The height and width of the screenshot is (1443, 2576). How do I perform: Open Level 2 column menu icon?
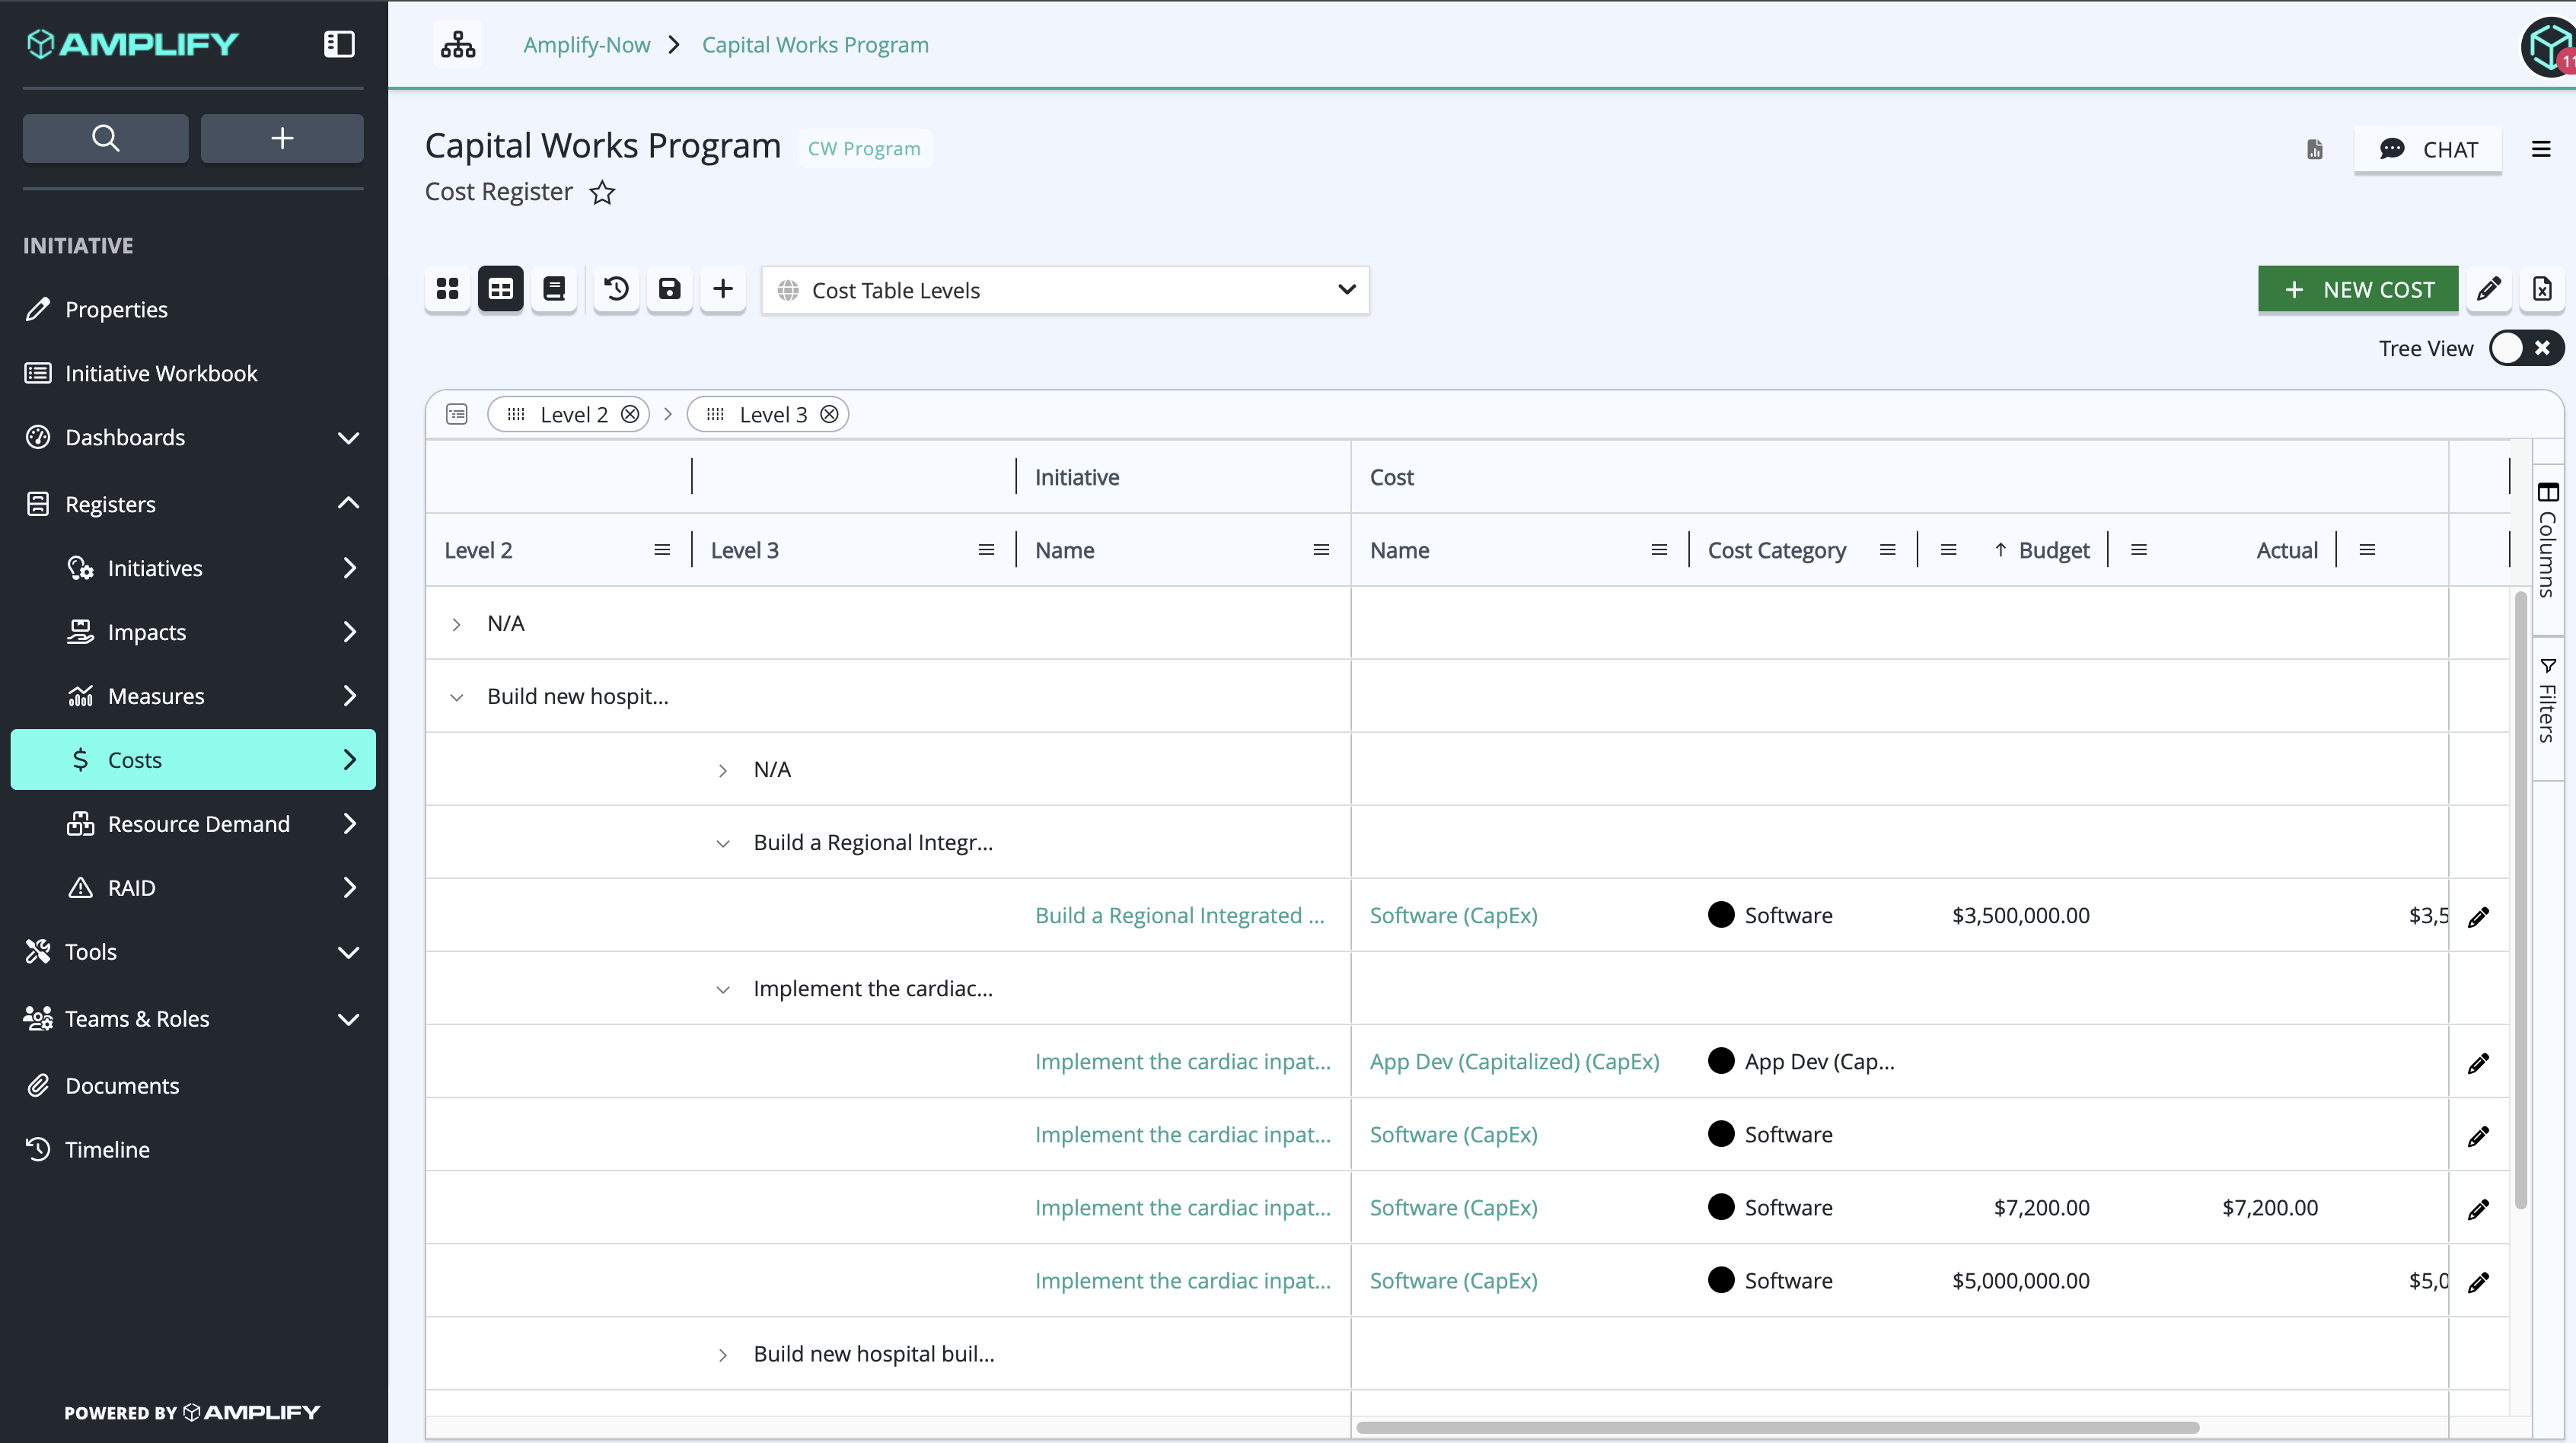(662, 551)
